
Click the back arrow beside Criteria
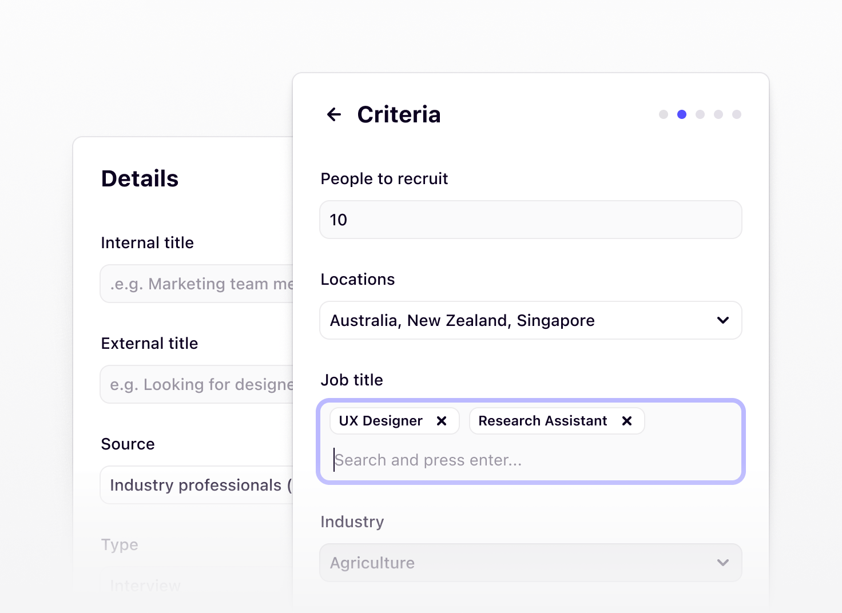click(333, 114)
